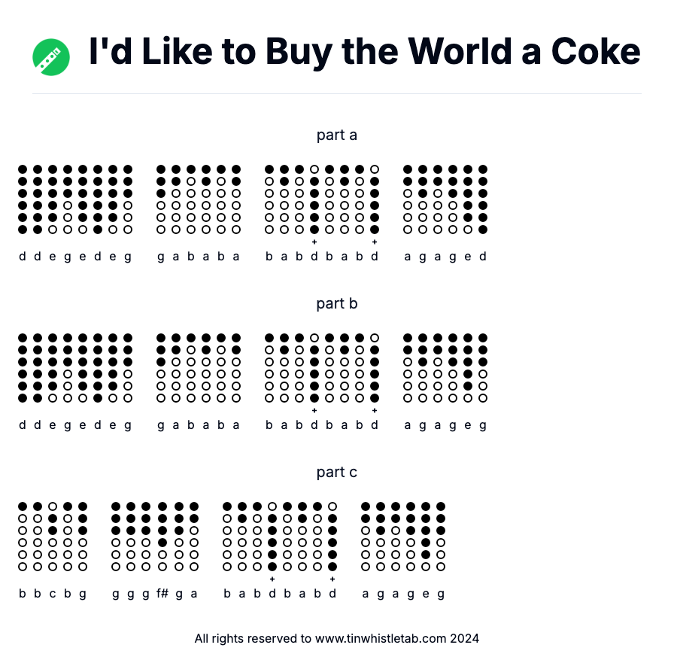This screenshot has width=674, height=663.
Task: Click the last fingering diagram in part a
Action: (483, 199)
